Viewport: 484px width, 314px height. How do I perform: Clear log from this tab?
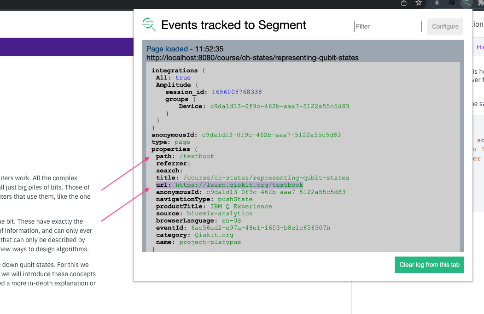[x=429, y=265]
